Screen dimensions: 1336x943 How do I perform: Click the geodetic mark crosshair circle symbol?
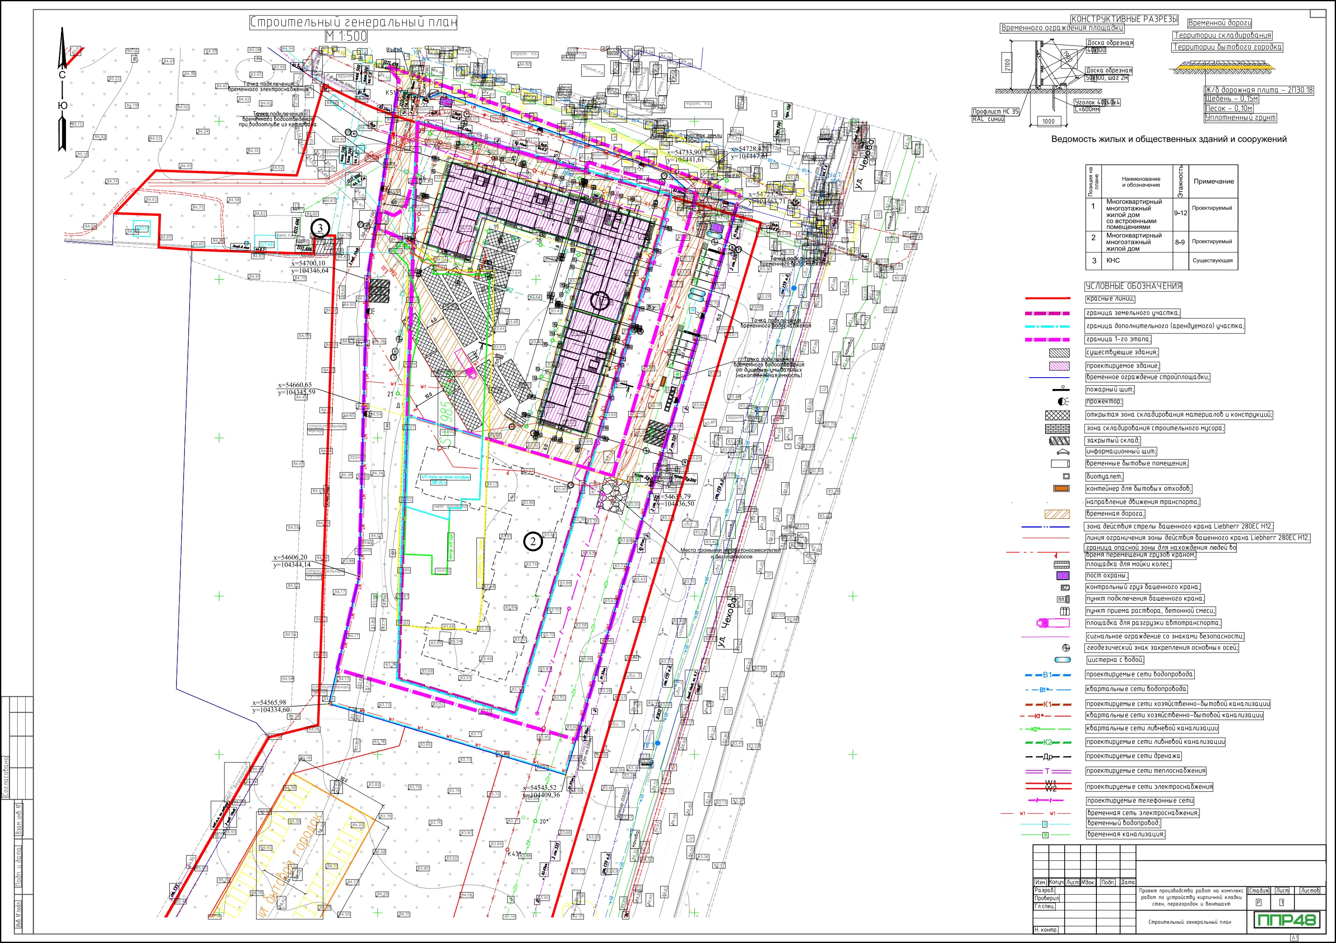pyautogui.click(x=1066, y=647)
